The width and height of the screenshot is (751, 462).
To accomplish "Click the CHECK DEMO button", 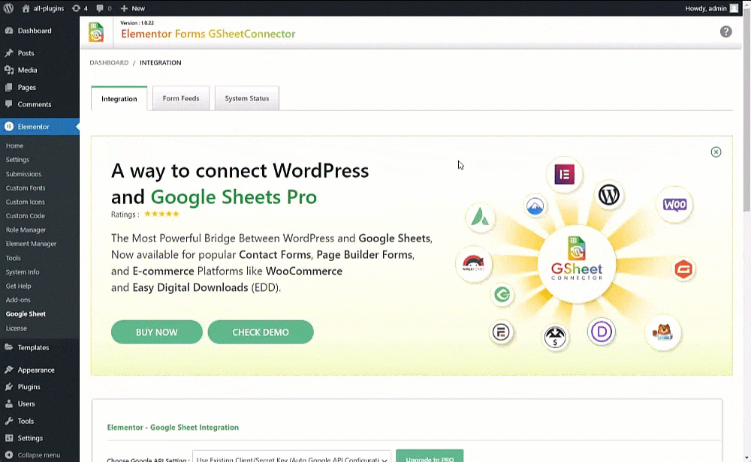I will pyautogui.click(x=261, y=332).
